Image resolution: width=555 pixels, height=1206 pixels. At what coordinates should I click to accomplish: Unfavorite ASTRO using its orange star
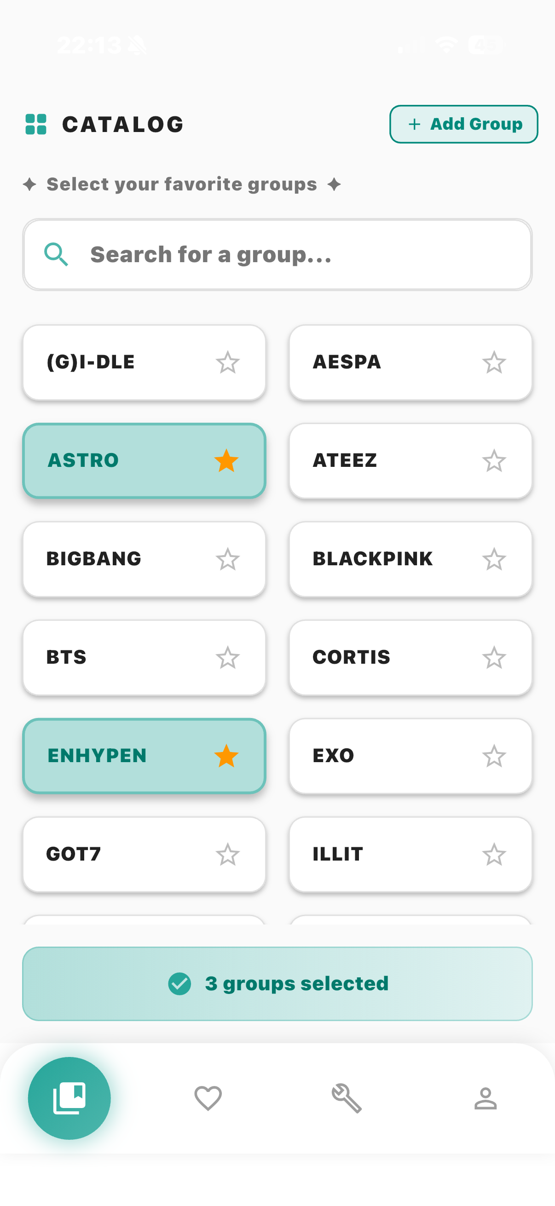[x=227, y=461]
